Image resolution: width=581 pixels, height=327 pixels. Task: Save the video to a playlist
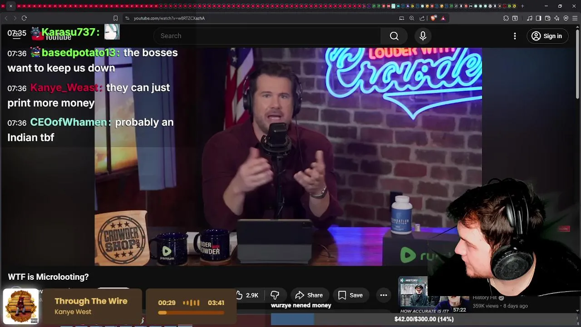point(350,295)
